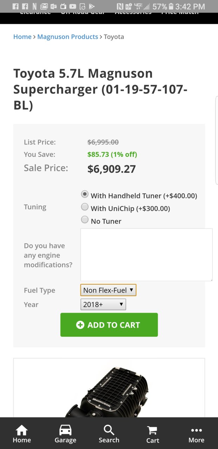View the Magnuson supercharger product image
Image resolution: width=218 pixels, height=449 pixels.
[109, 390]
